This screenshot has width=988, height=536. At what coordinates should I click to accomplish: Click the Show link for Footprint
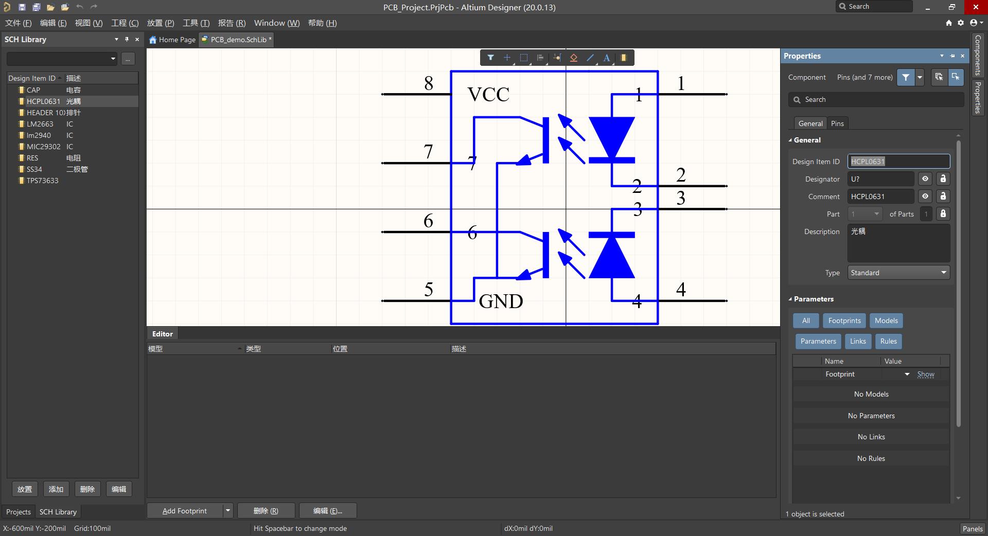pyautogui.click(x=925, y=374)
